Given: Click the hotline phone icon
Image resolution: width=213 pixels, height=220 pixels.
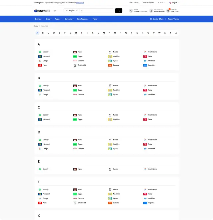Looking at the screenshot, I should coord(131,11).
